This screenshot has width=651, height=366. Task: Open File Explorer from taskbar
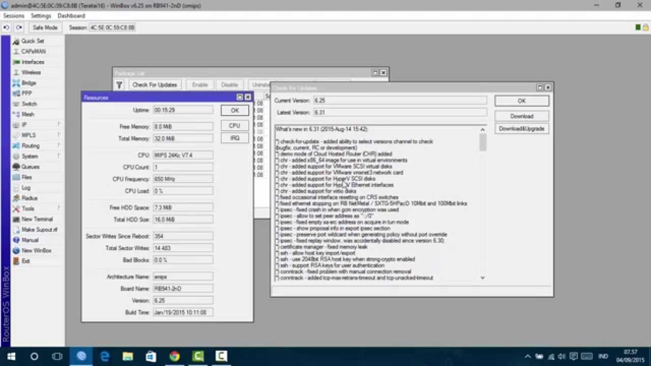tap(128, 356)
